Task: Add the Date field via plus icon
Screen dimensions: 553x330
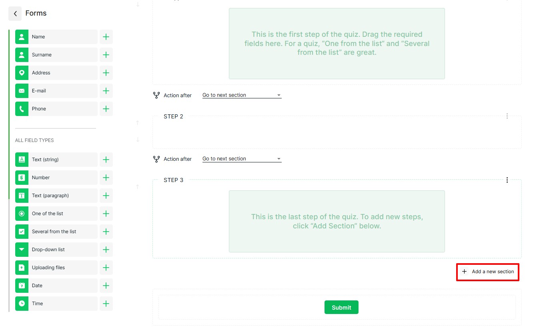Action: [106, 286]
